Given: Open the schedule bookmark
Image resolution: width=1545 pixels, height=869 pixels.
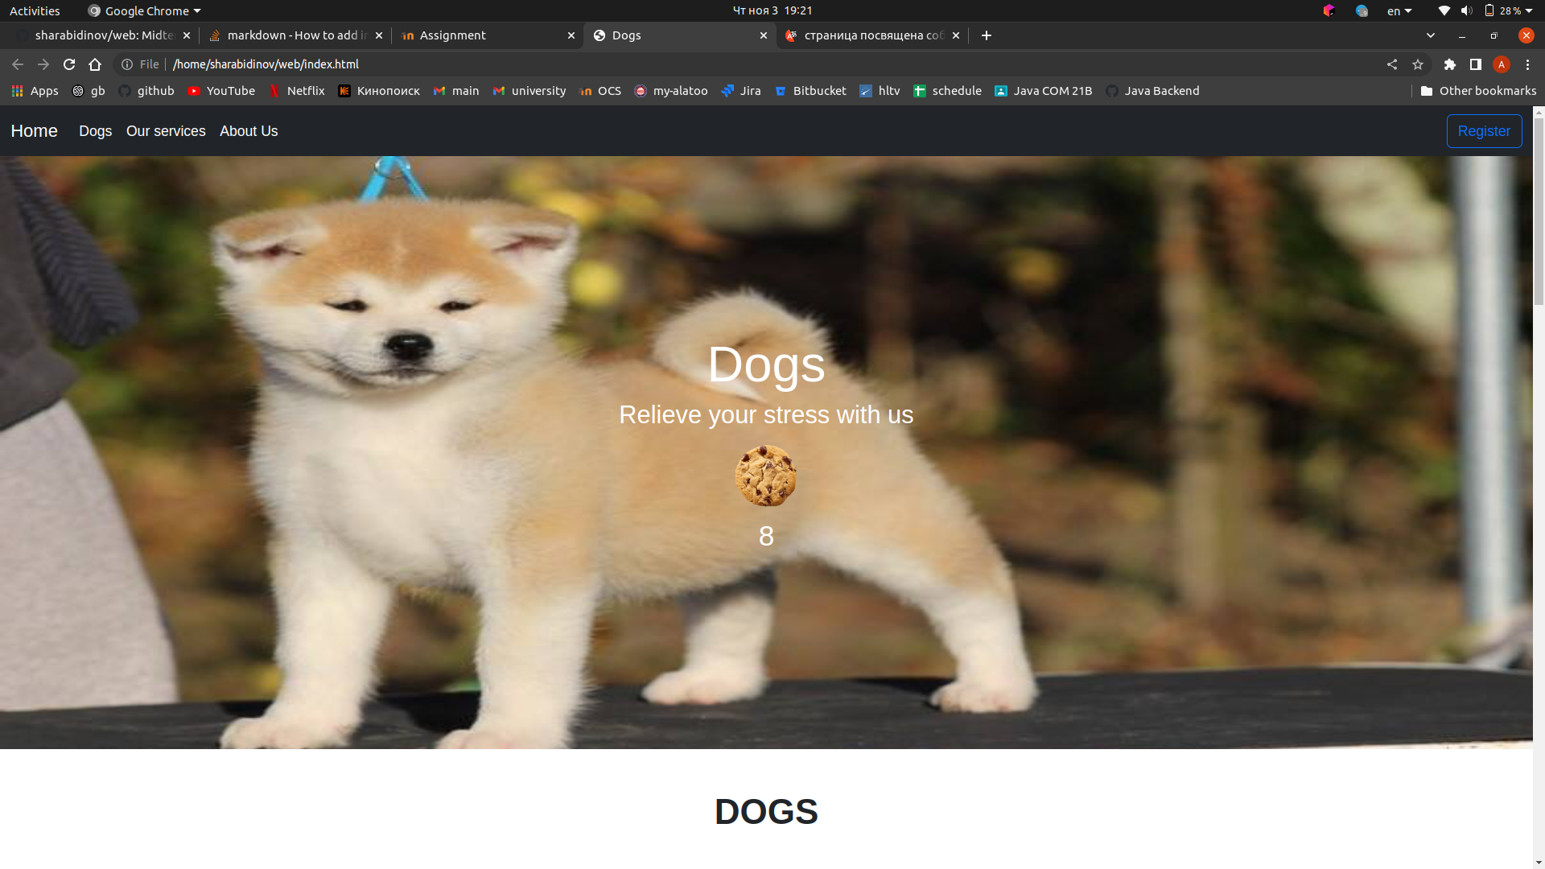Looking at the screenshot, I should pos(947,91).
